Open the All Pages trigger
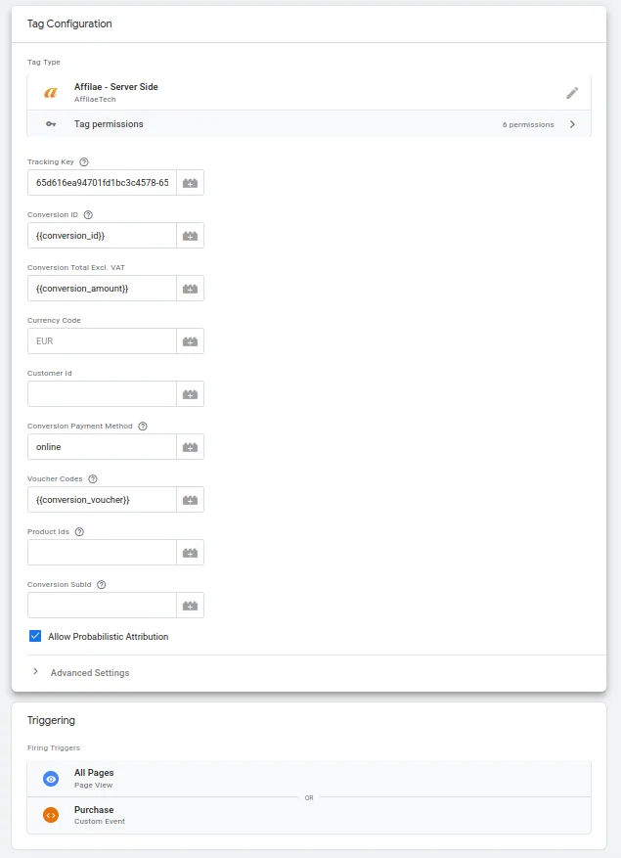621x858 pixels. point(94,779)
